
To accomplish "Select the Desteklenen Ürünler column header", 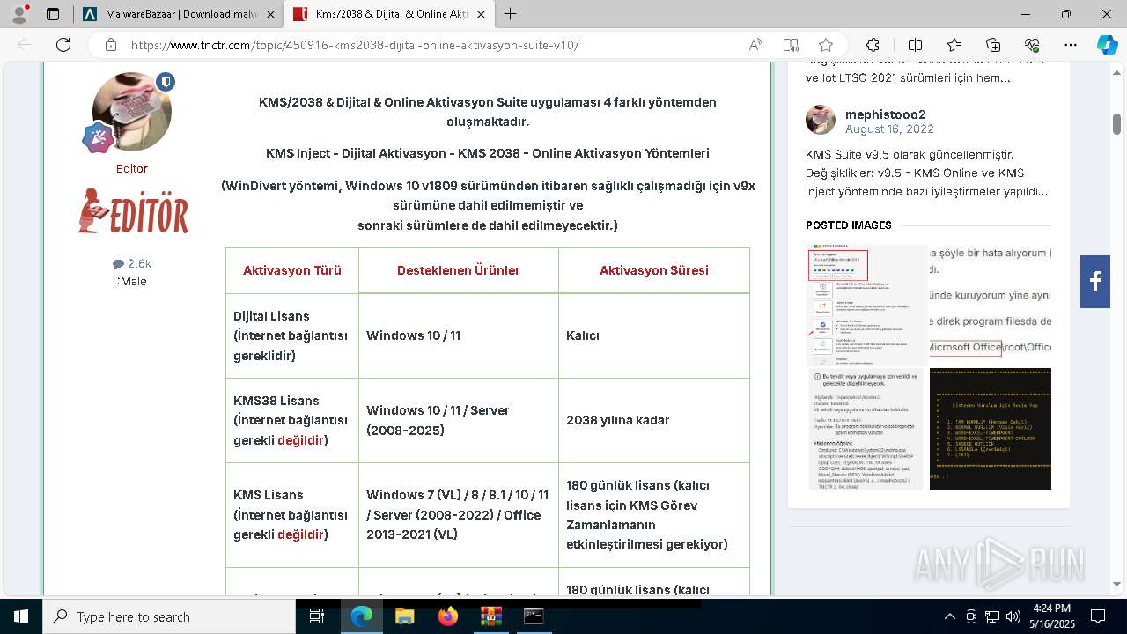I will (x=459, y=270).
